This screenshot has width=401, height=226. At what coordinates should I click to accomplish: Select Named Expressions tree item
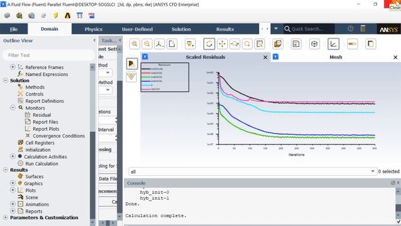pos(46,74)
